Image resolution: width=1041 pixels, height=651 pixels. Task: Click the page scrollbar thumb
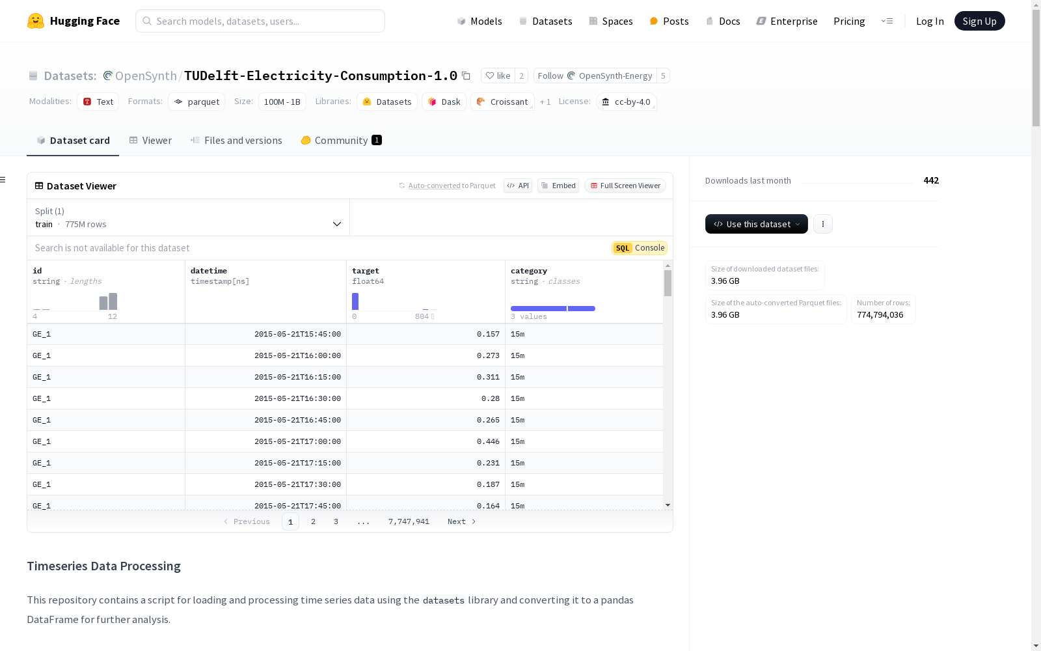click(1036, 68)
